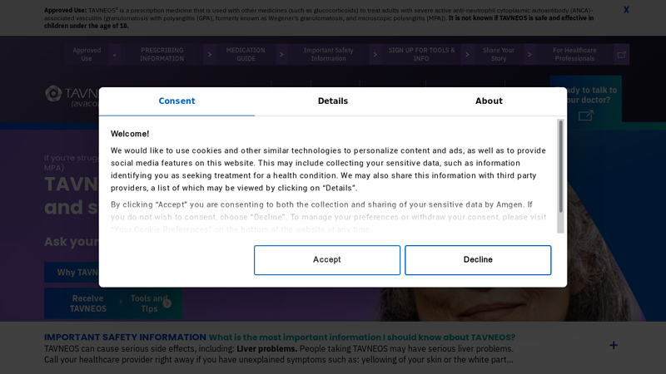Click arrow next to Important Safety Information
666x374 pixels.
pyautogui.click(x=375, y=54)
